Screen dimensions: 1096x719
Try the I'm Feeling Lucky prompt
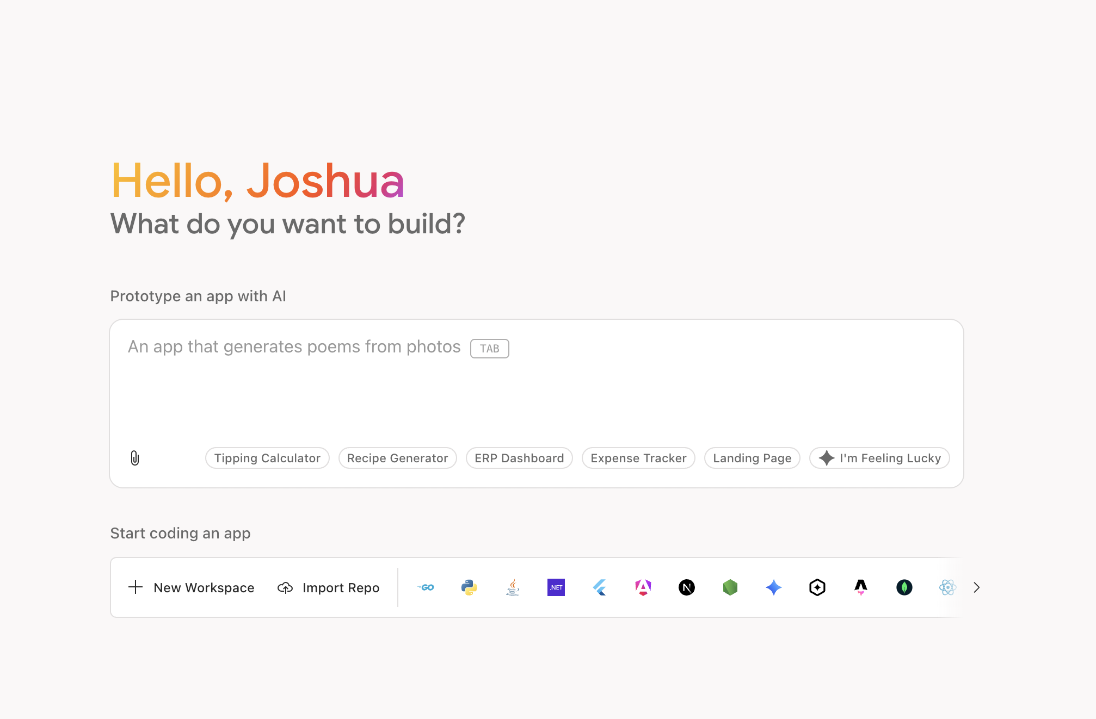879,458
